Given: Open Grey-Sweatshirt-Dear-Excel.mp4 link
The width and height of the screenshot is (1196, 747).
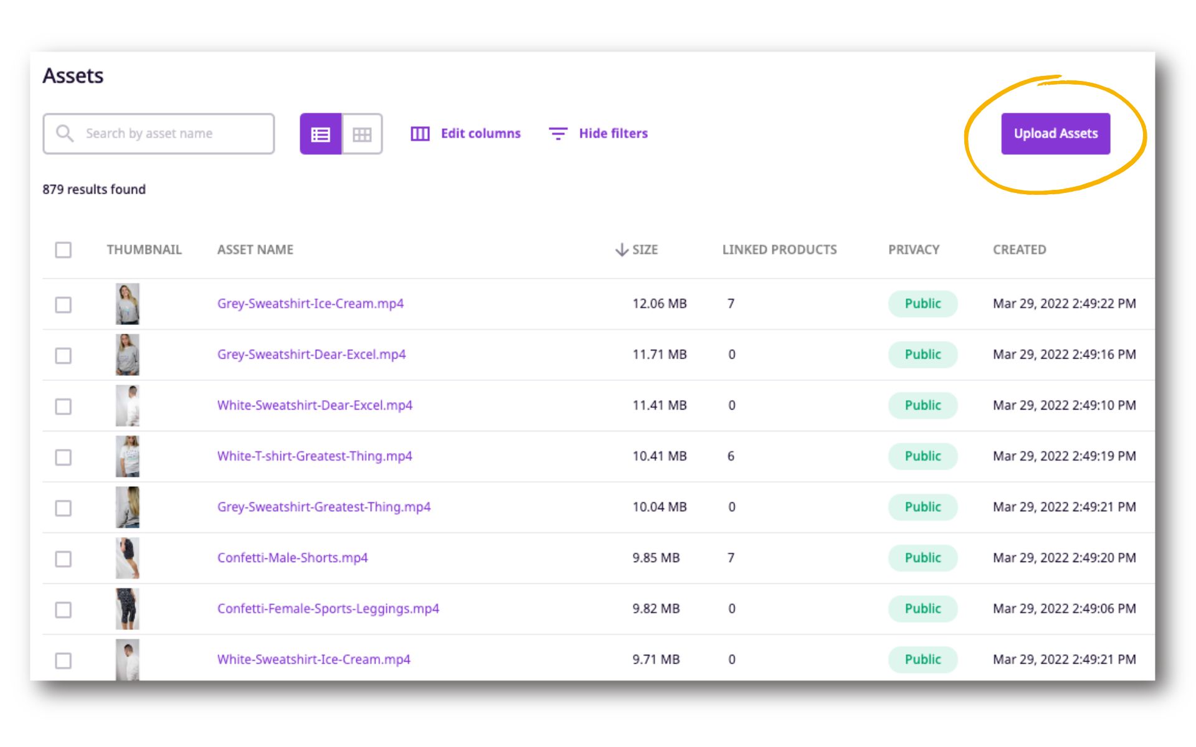Looking at the screenshot, I should [x=311, y=354].
